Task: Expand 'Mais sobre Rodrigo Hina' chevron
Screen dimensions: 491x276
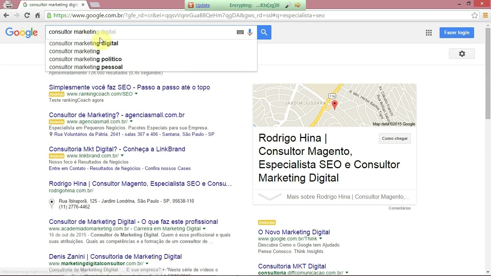Action: pos(270,196)
